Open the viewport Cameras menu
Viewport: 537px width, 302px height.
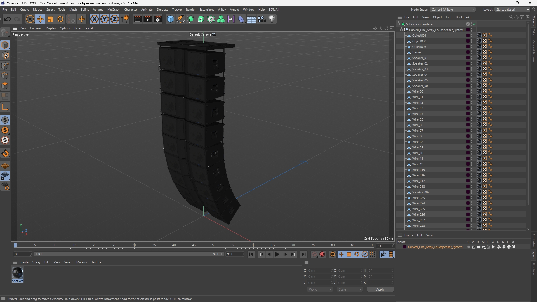[36, 28]
